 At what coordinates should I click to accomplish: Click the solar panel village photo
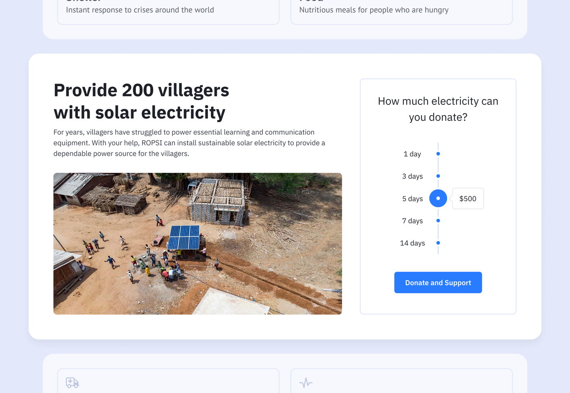tap(197, 243)
